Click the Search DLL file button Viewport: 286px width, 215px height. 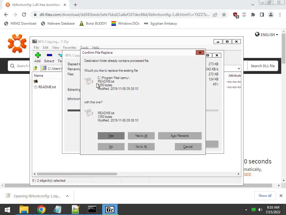tap(263, 66)
